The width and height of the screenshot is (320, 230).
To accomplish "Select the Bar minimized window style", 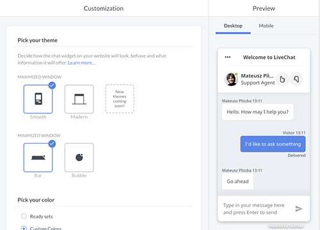I will [x=38, y=158].
